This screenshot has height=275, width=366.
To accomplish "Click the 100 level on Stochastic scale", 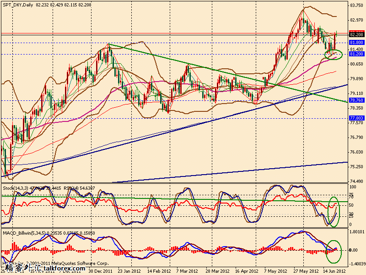I will pyautogui.click(x=353, y=187).
